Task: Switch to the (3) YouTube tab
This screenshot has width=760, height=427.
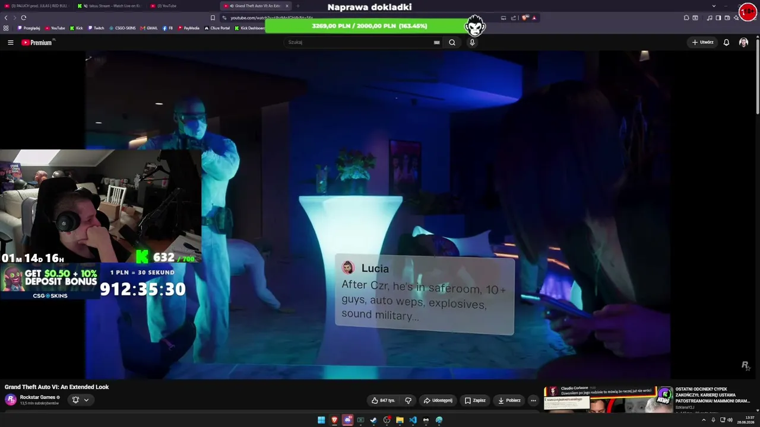Action: (x=182, y=6)
